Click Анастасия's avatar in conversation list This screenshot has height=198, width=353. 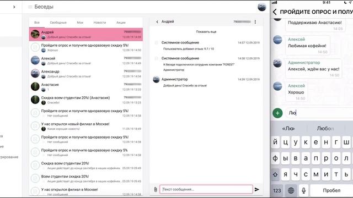35,87
